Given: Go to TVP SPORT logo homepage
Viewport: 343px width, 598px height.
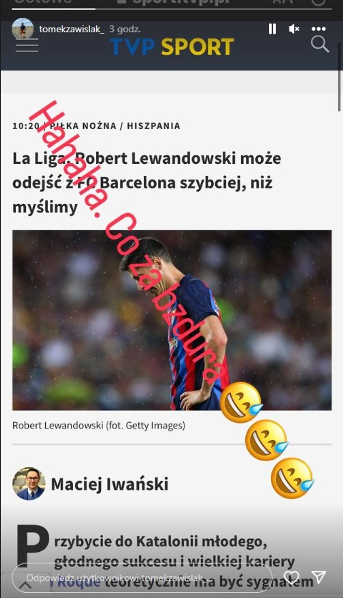Looking at the screenshot, I should click(171, 47).
